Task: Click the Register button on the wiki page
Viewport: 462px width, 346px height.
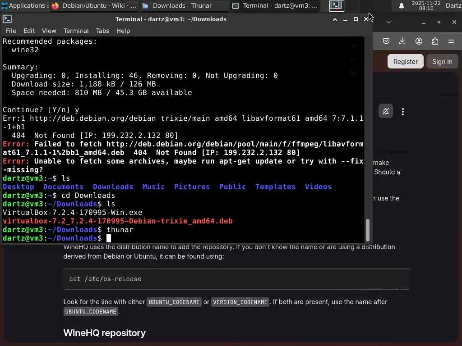Action: (x=406, y=61)
